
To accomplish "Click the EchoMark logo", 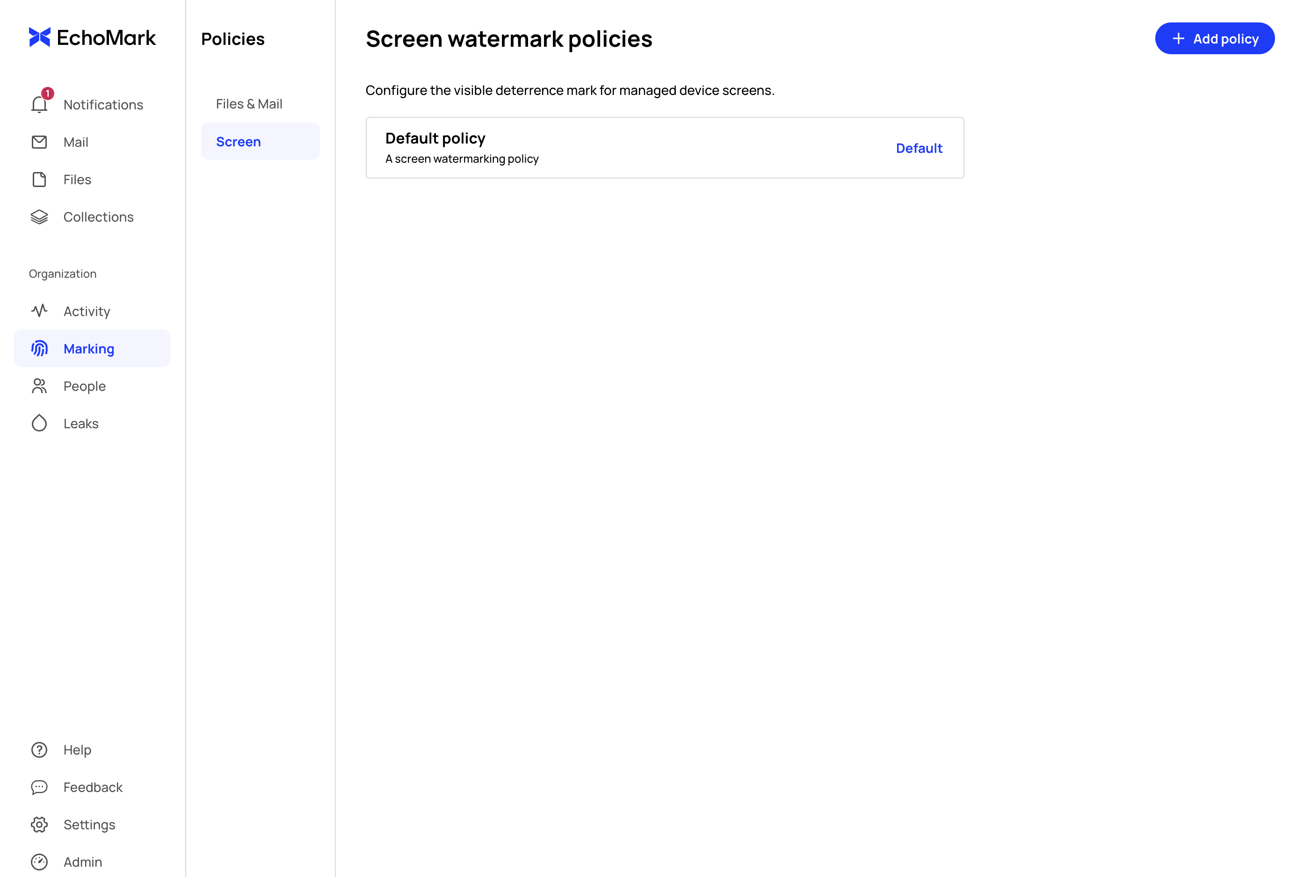I will pos(92,37).
